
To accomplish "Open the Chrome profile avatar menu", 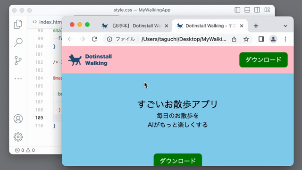I will pyautogui.click(x=273, y=39).
